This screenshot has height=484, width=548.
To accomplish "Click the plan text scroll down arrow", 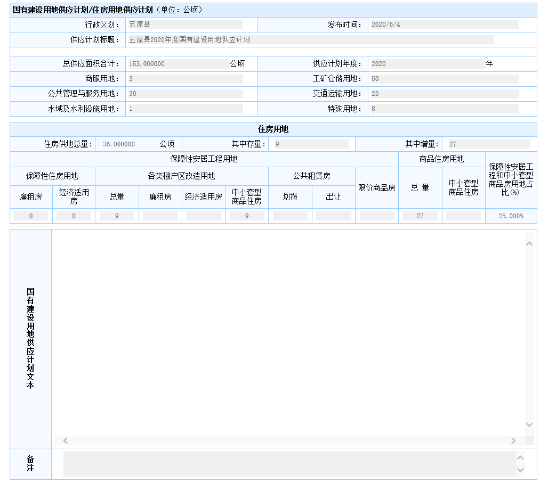I will pyautogui.click(x=529, y=424).
